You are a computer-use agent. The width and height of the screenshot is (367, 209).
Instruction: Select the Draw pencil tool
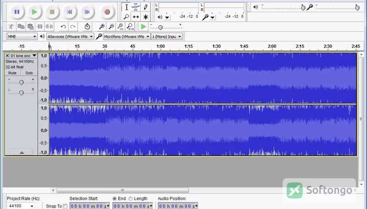click(145, 7)
